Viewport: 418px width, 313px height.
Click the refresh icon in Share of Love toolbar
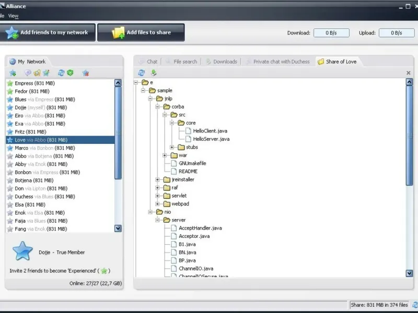[142, 73]
